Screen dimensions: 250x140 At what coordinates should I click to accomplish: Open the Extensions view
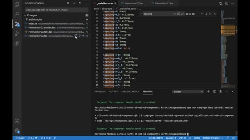tap(17, 43)
